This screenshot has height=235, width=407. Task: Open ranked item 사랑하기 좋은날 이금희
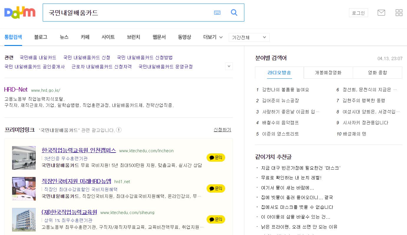tap(291, 112)
